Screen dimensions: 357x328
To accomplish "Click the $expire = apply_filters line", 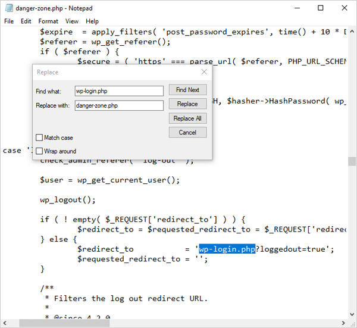I will click(x=193, y=32).
